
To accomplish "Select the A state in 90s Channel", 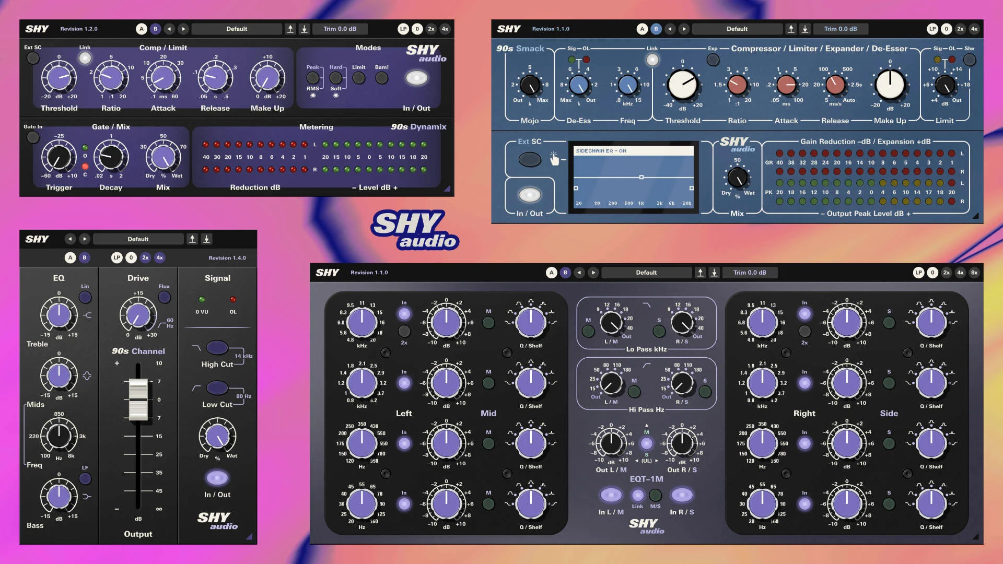I will point(71,257).
